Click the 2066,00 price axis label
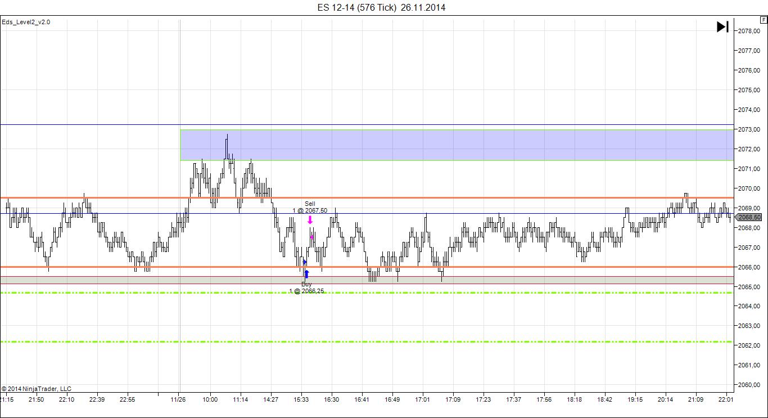This screenshot has height=418, width=768. (748, 267)
